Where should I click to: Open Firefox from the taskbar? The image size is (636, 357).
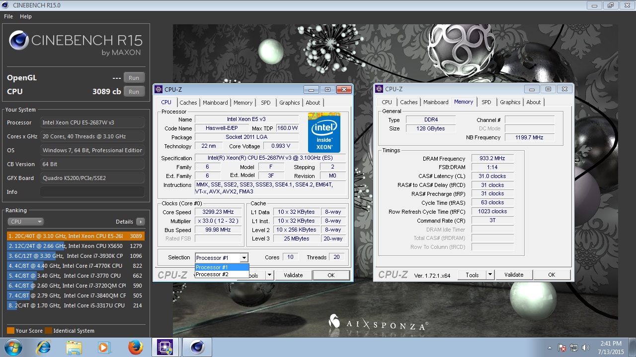pyautogui.click(x=135, y=347)
